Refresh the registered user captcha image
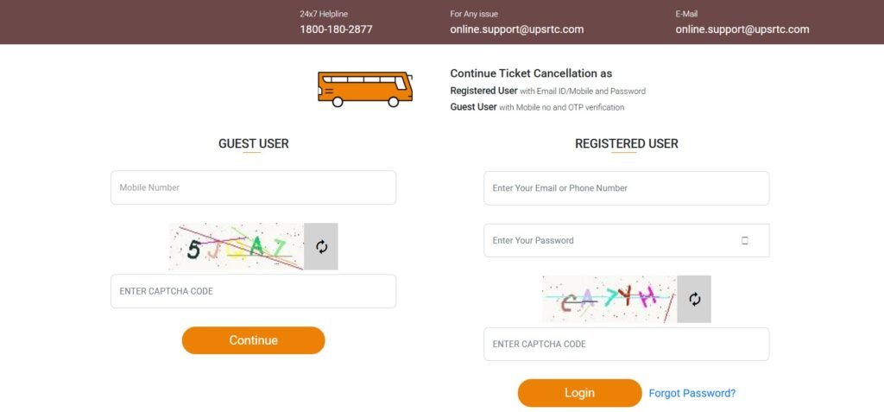The width and height of the screenshot is (884, 412). [695, 299]
